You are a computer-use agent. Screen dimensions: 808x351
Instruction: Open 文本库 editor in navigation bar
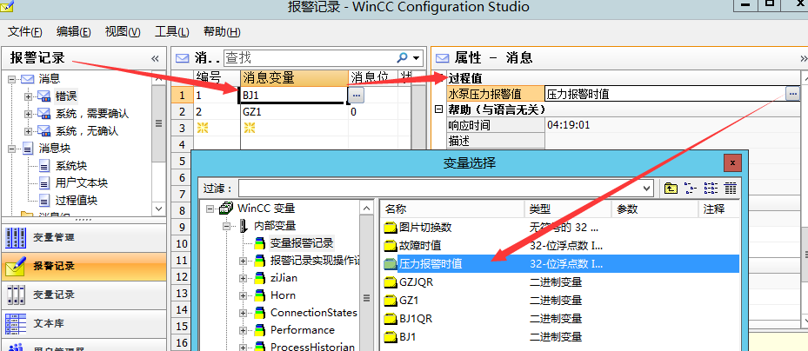(84, 323)
